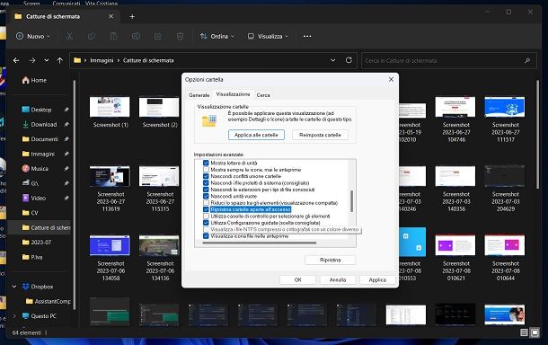Viewport: 548px width, 345px height.
Task: Switch to the Cerca tab
Action: pos(263,95)
